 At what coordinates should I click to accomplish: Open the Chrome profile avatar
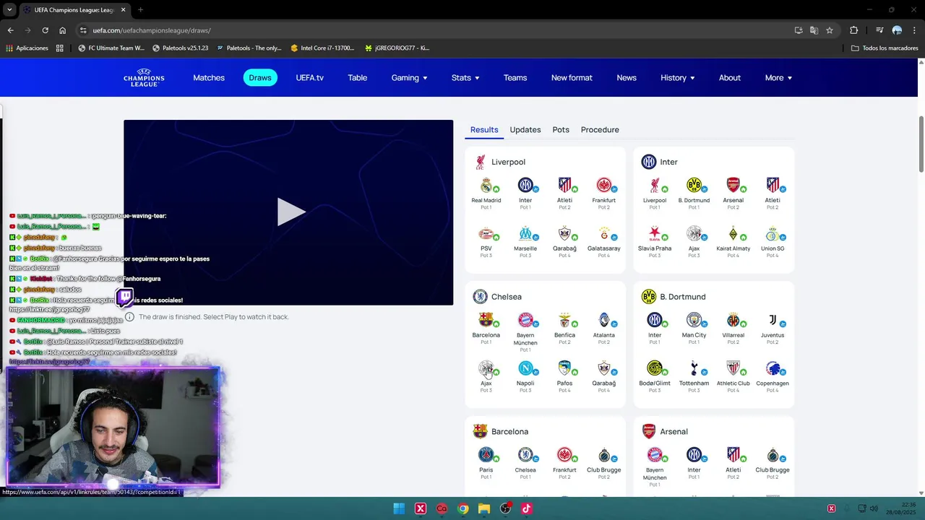pos(897,30)
